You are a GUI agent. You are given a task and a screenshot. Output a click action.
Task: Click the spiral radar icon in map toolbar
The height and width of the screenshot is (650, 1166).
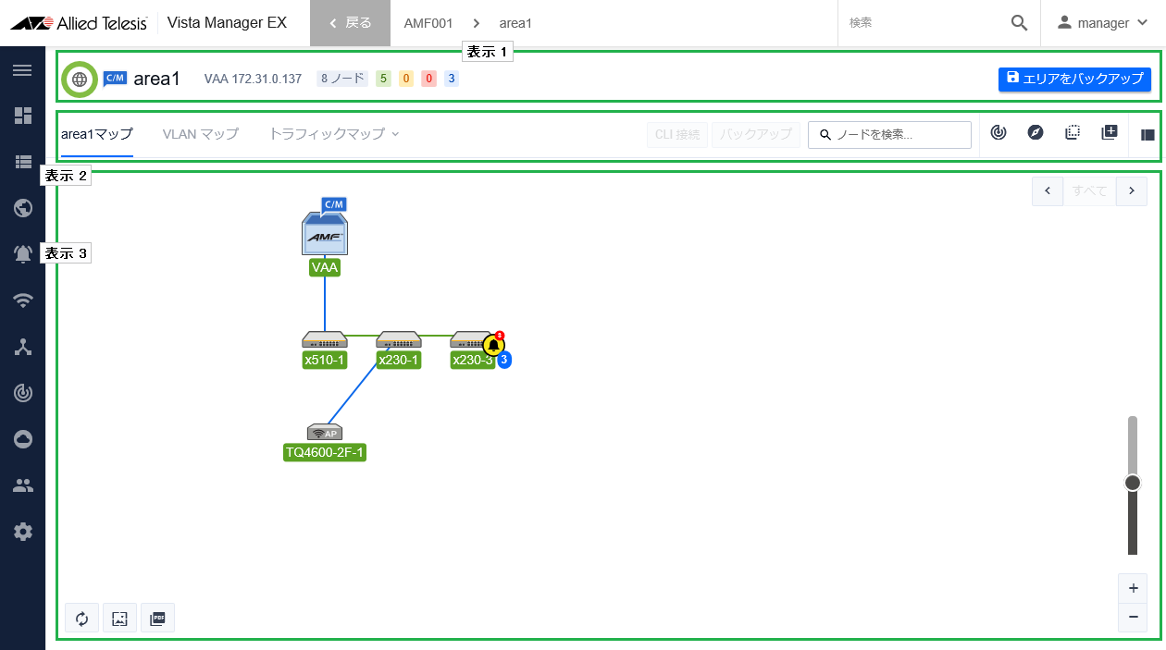pos(999,133)
